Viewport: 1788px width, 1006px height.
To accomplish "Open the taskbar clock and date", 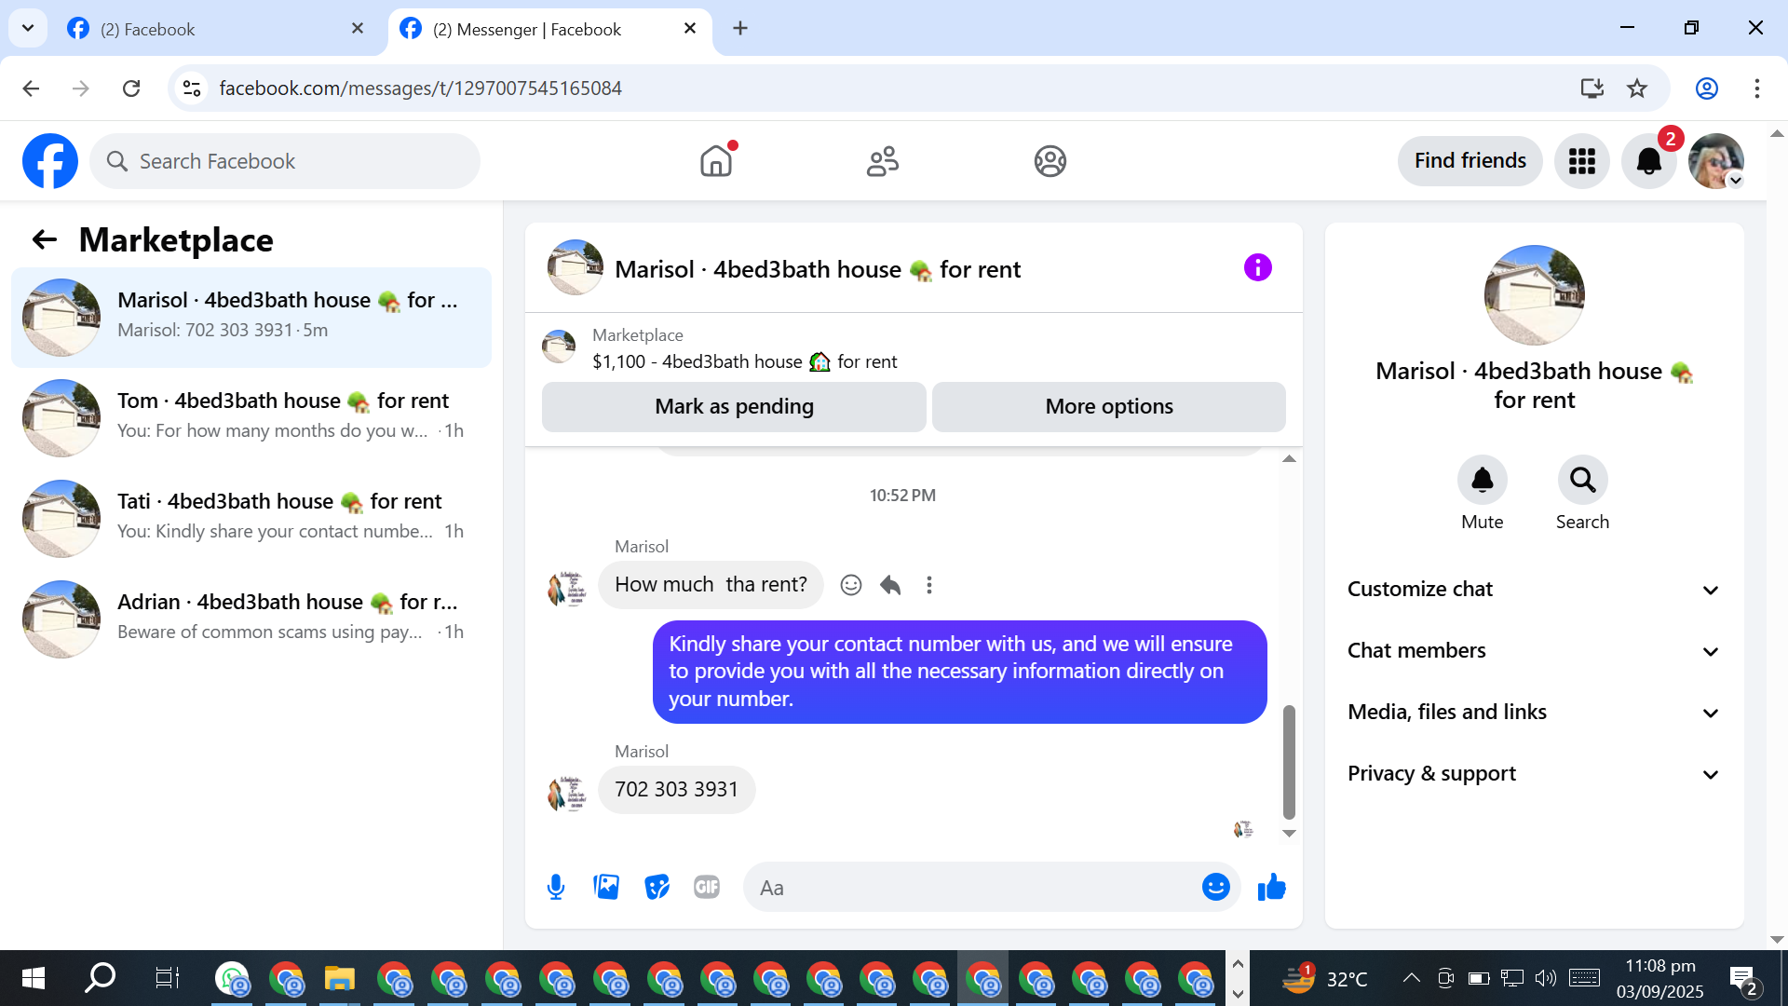I will 1660,978.
